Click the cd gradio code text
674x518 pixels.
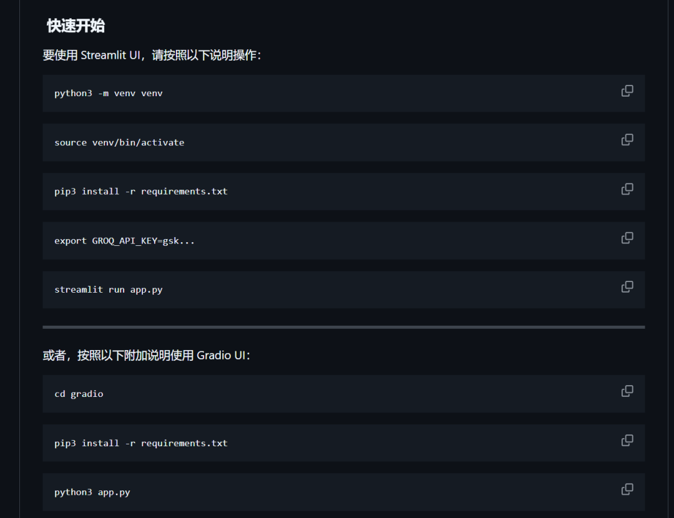(x=79, y=394)
